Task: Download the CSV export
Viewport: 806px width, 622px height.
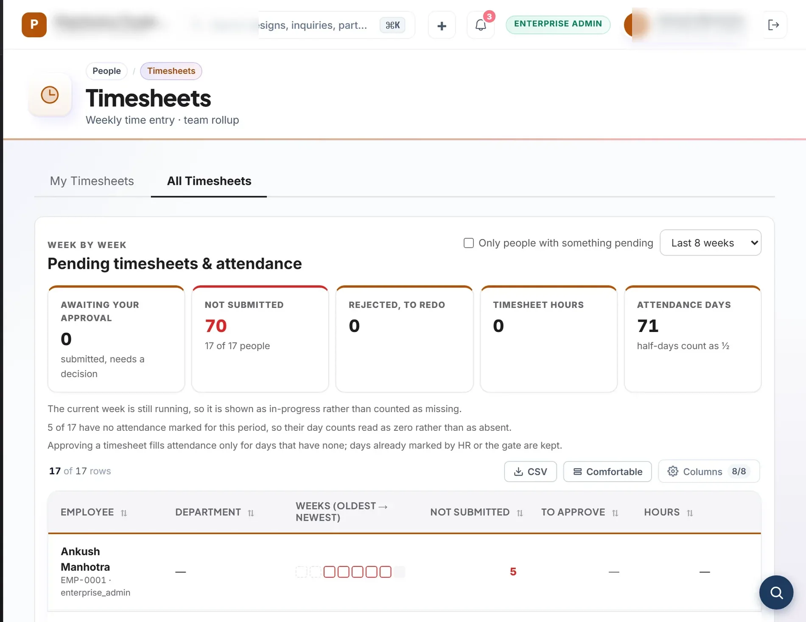Action: 530,471
